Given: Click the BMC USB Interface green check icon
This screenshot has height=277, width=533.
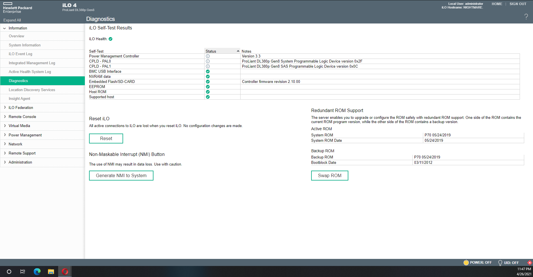Looking at the screenshot, I should coord(208,72).
